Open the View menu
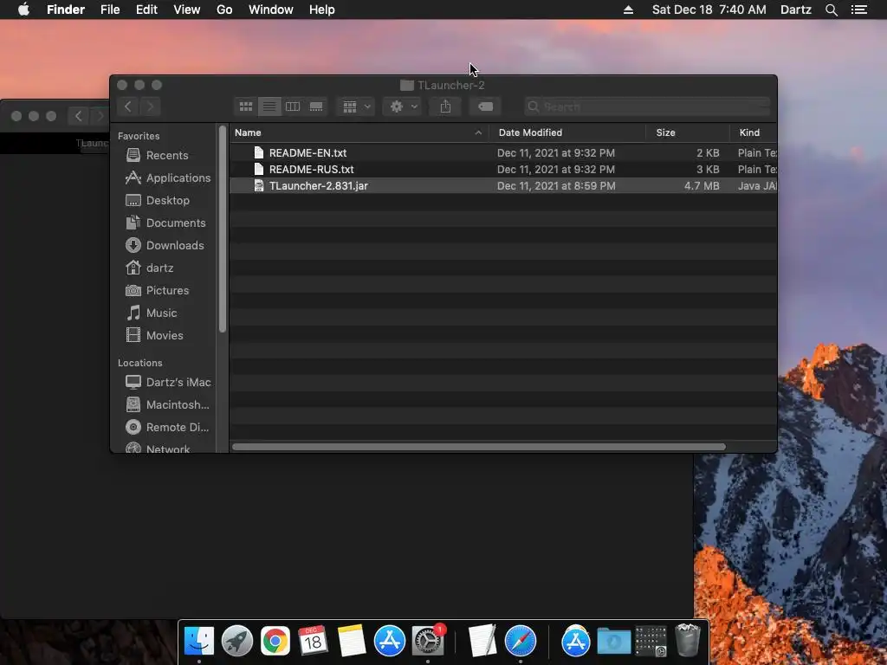The width and height of the screenshot is (887, 665). pos(187,10)
